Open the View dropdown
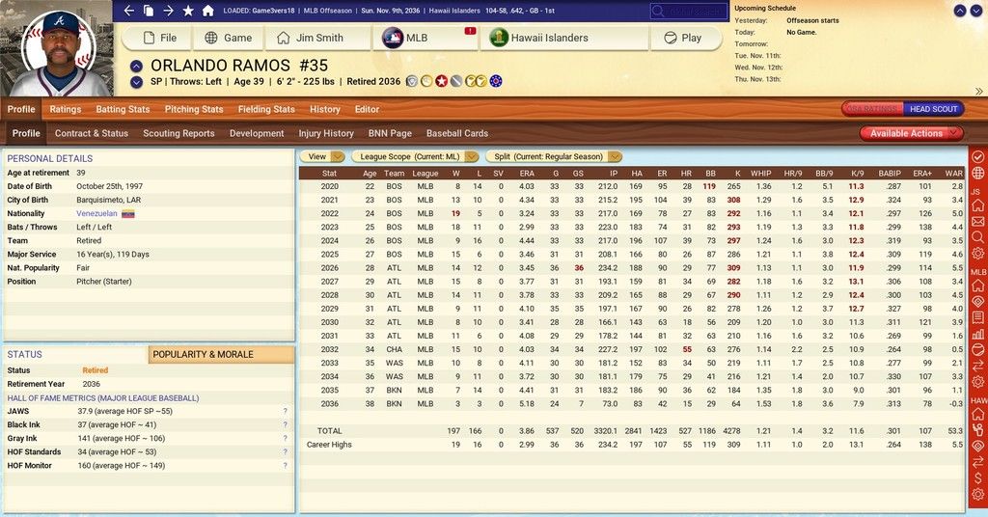 click(x=322, y=156)
